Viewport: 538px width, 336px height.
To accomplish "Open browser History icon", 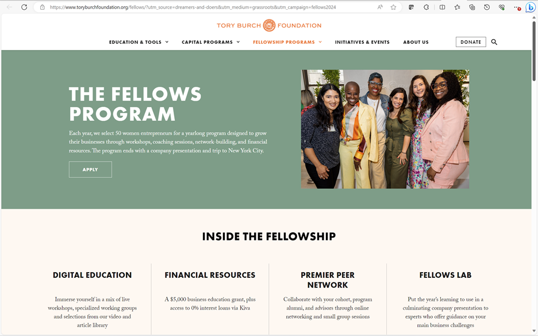I will tap(487, 7).
